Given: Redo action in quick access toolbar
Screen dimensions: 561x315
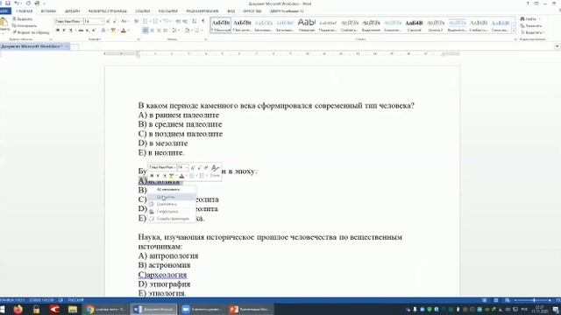Looking at the screenshot, I should 28,3.
